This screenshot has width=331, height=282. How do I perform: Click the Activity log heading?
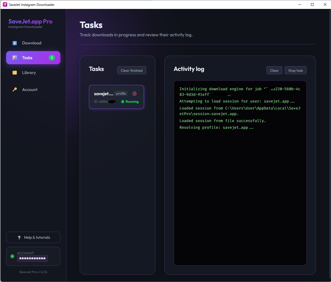pyautogui.click(x=189, y=69)
